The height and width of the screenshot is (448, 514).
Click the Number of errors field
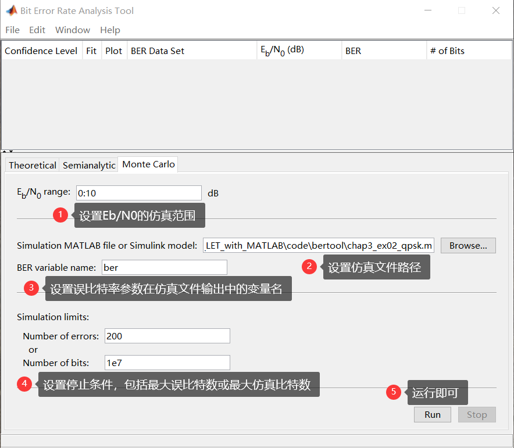[x=167, y=336]
